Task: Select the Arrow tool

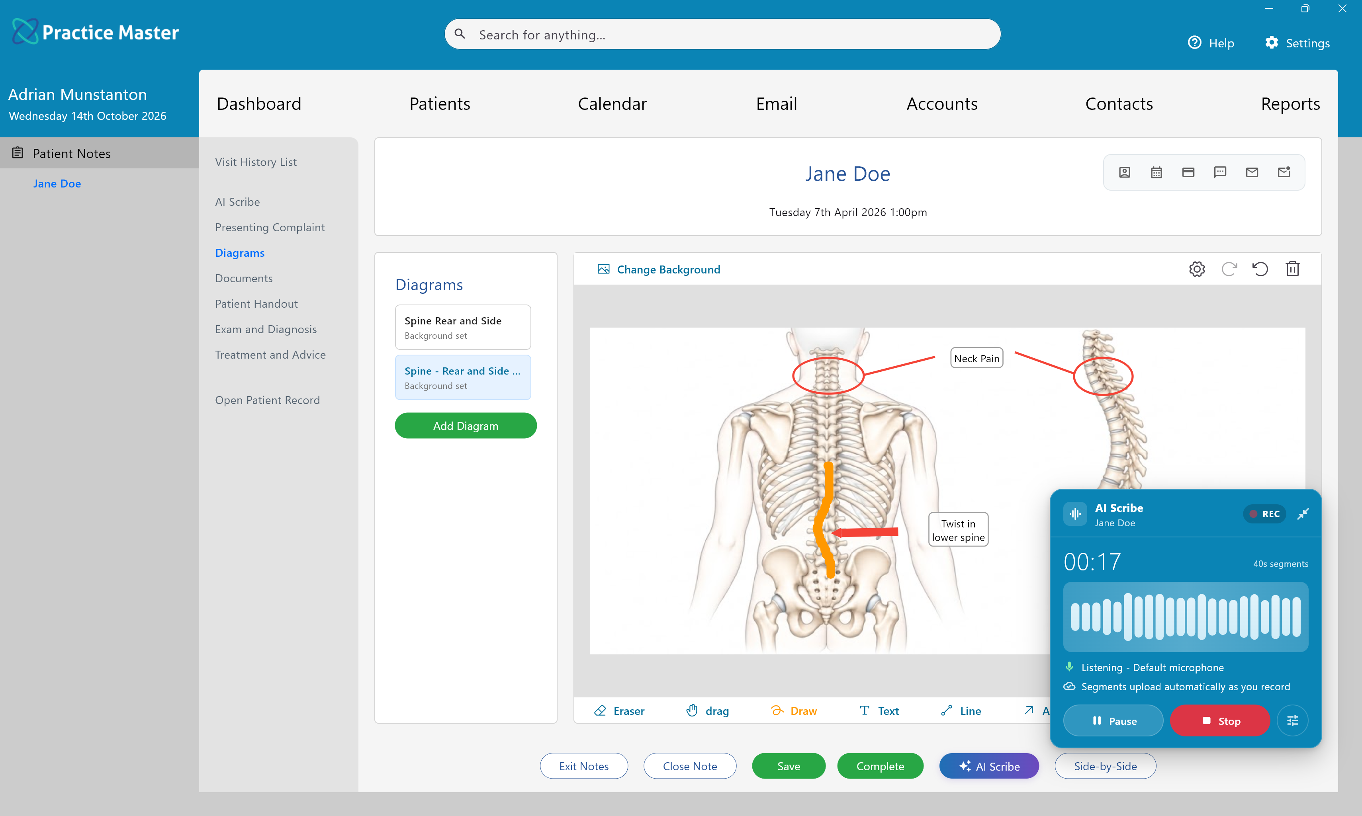Action: [1036, 711]
